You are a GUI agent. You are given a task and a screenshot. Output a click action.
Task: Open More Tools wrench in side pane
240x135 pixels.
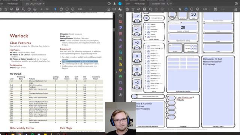point(121,95)
